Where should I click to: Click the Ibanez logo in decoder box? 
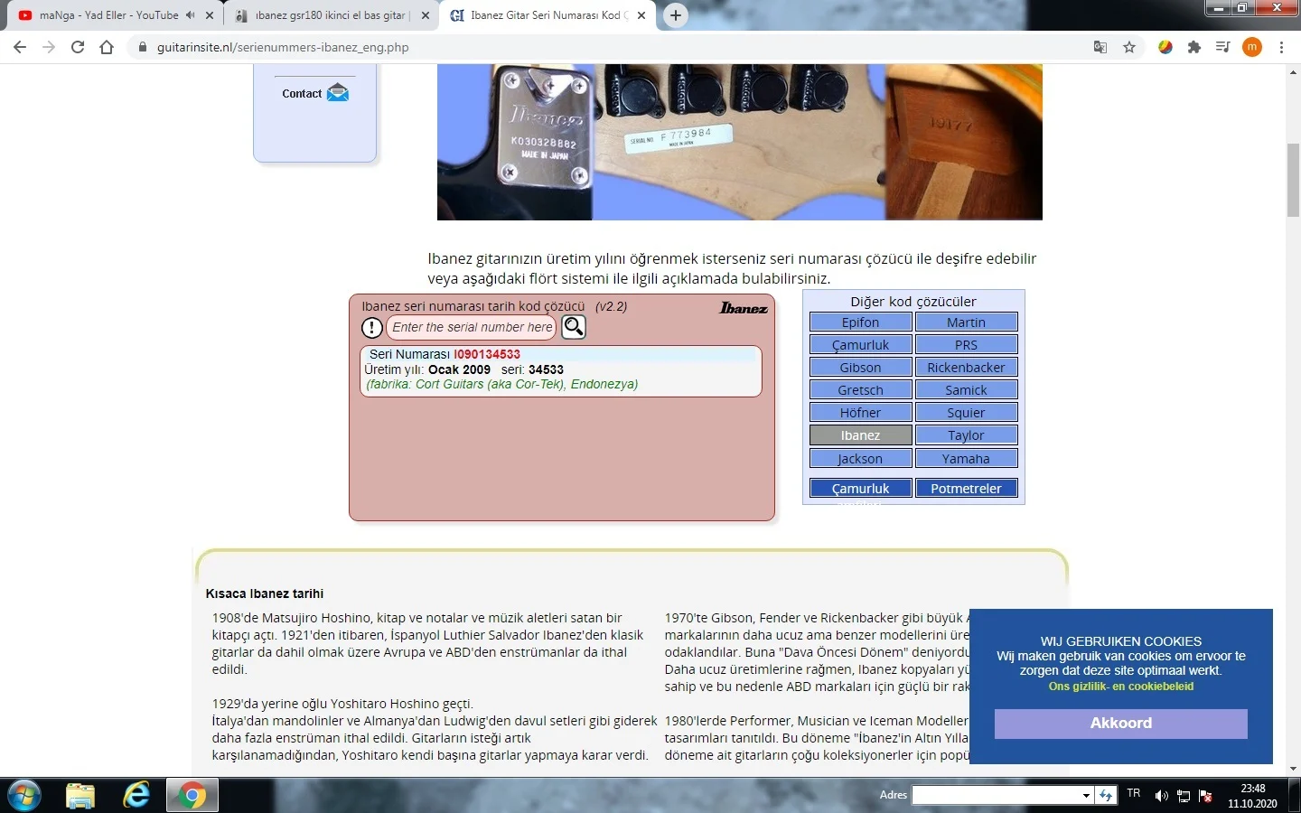[x=744, y=308]
